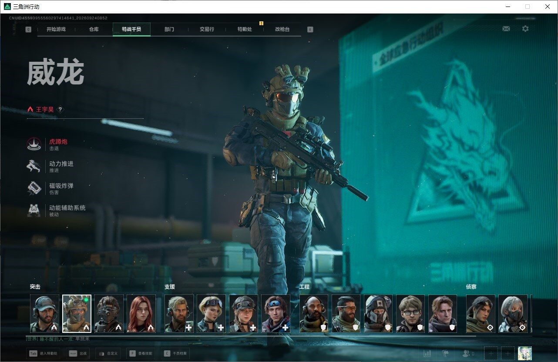The width and height of the screenshot is (558, 362).
Task: Click the question mark beside 王宇昊
Action: click(x=60, y=110)
